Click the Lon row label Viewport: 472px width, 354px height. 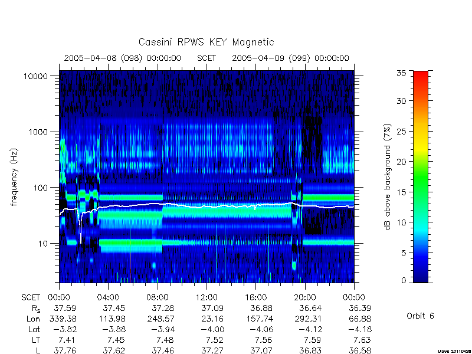pyautogui.click(x=33, y=319)
